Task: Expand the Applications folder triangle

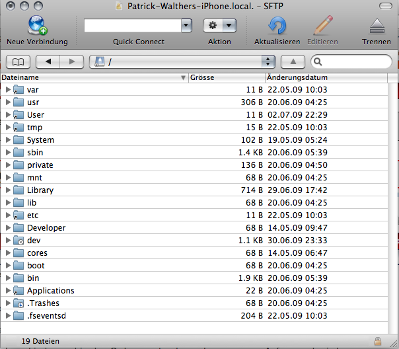Action: pos(8,291)
